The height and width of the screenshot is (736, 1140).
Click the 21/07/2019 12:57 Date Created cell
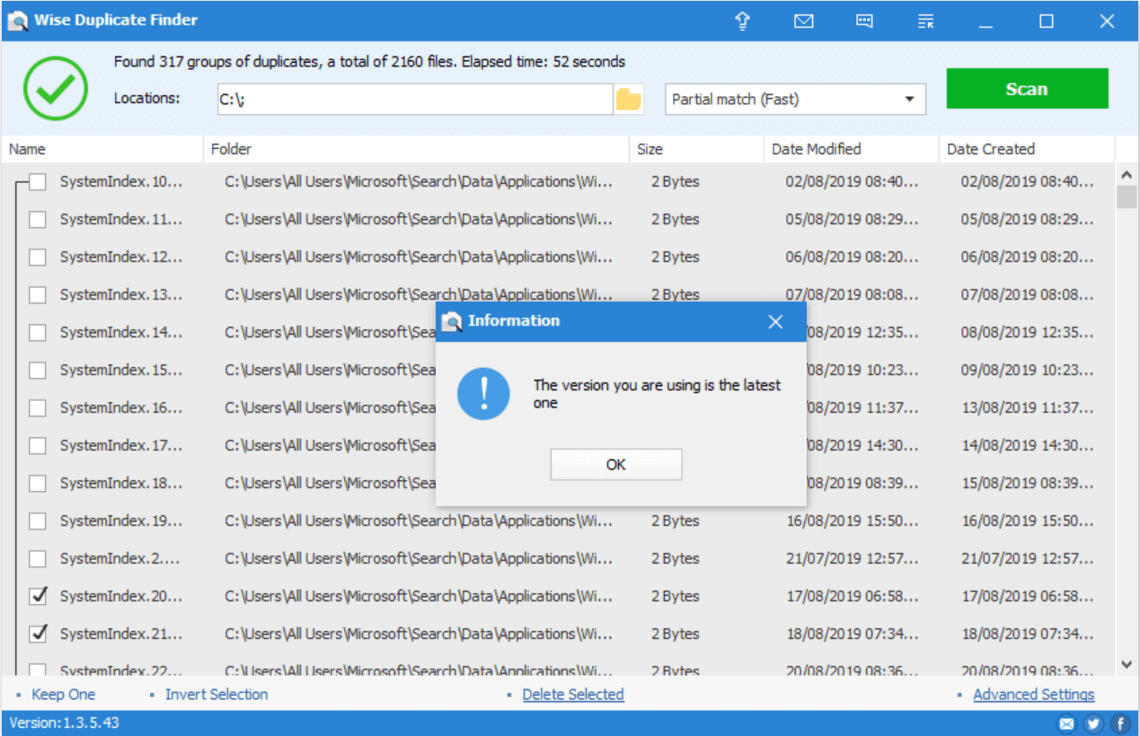[x=1028, y=559]
